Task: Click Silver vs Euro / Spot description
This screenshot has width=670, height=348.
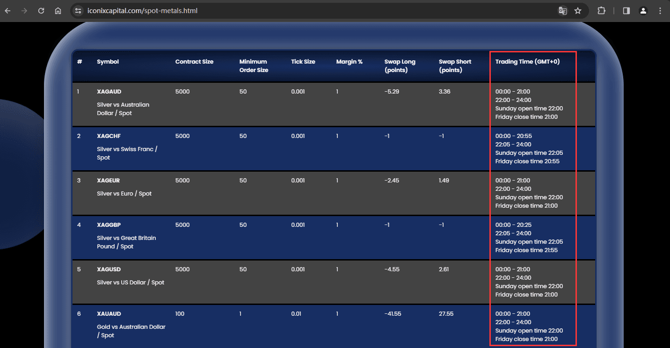Action: click(124, 194)
